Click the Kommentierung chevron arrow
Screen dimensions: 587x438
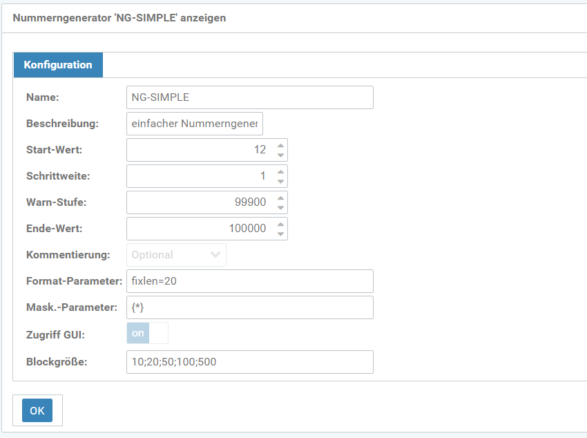pyautogui.click(x=215, y=255)
